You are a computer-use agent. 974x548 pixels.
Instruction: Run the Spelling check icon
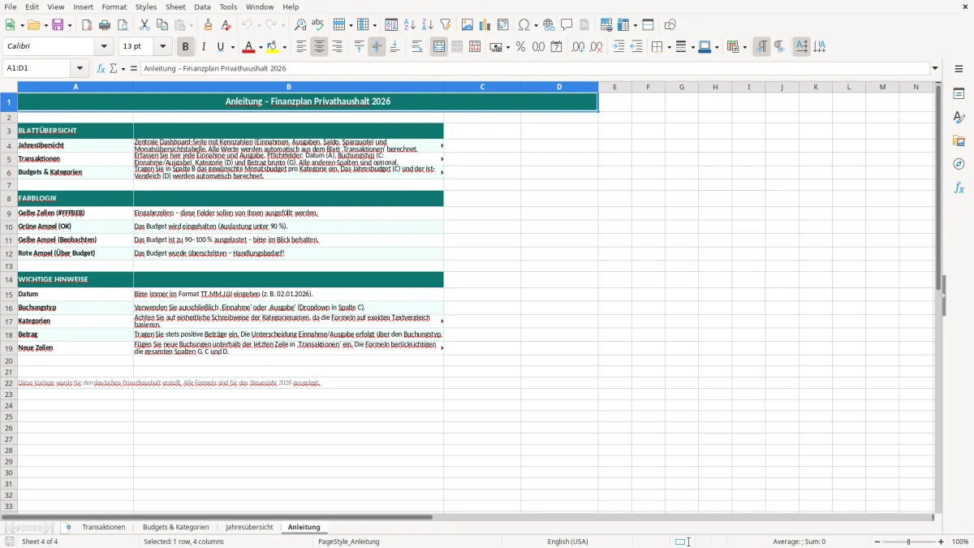[318, 25]
